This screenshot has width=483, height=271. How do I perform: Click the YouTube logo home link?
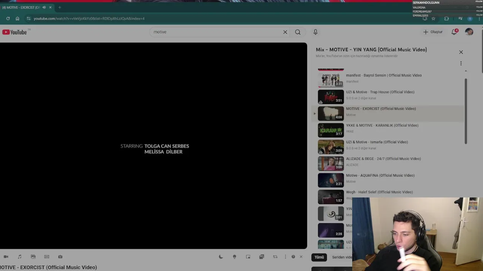tap(14, 32)
